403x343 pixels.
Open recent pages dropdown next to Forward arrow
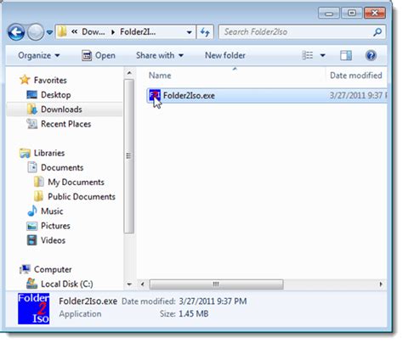[x=49, y=32]
